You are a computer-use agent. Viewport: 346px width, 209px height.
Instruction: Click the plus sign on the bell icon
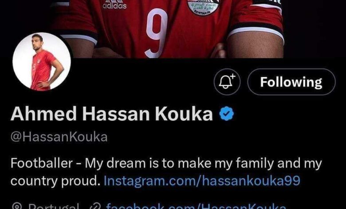(x=233, y=76)
